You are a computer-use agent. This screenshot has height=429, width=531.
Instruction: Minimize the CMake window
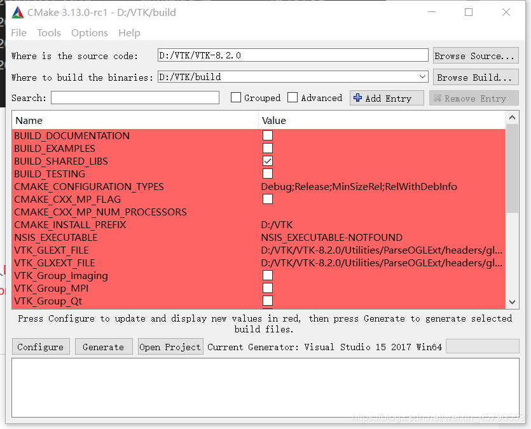point(432,12)
